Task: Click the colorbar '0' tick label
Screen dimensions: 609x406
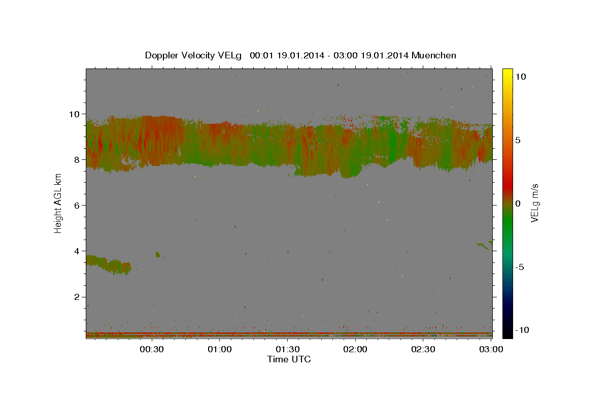Action: [518, 204]
